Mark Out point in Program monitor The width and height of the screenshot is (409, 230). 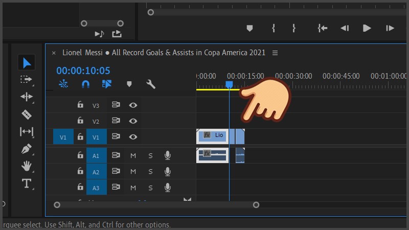pyautogui.click(x=294, y=28)
